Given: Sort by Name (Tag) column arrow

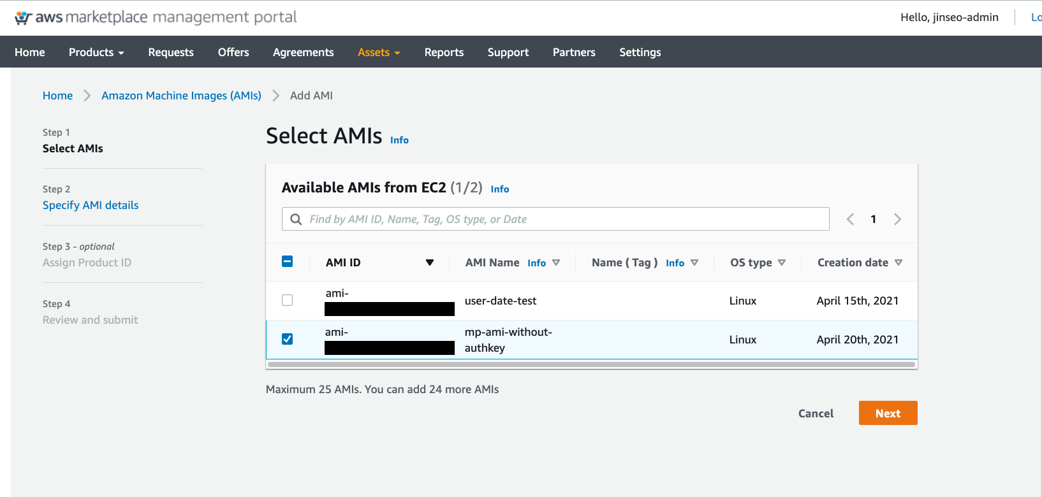Looking at the screenshot, I should coord(694,263).
